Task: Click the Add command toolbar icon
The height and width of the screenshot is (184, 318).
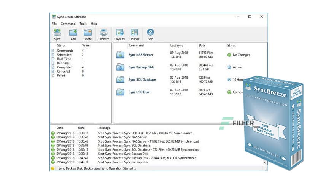Action: pyautogui.click(x=73, y=34)
